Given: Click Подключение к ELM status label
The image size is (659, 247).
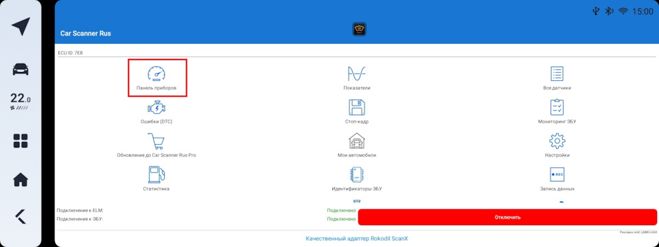Looking at the screenshot, I should [80, 210].
